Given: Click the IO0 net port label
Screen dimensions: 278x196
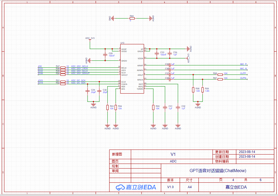Looking at the screenshot, I should [40, 66].
